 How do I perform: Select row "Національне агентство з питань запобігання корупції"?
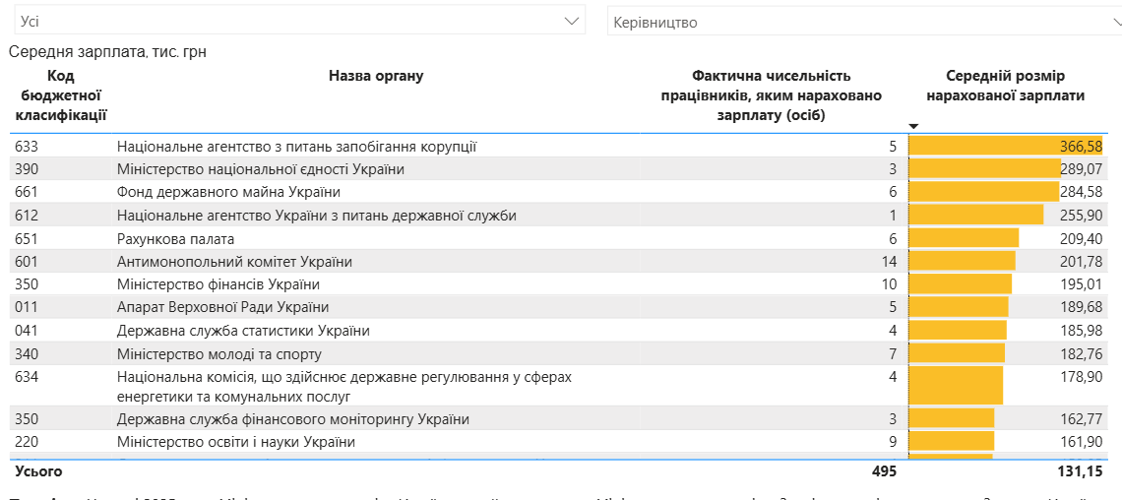296,147
